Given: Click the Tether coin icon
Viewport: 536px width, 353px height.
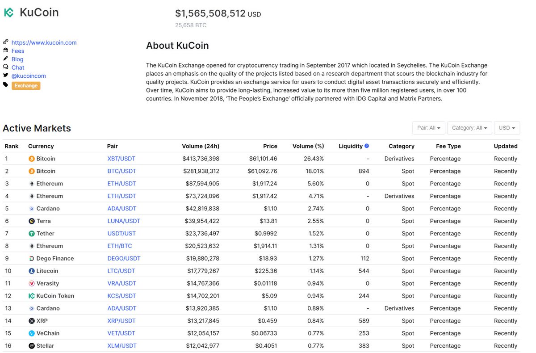Looking at the screenshot, I should (x=31, y=234).
